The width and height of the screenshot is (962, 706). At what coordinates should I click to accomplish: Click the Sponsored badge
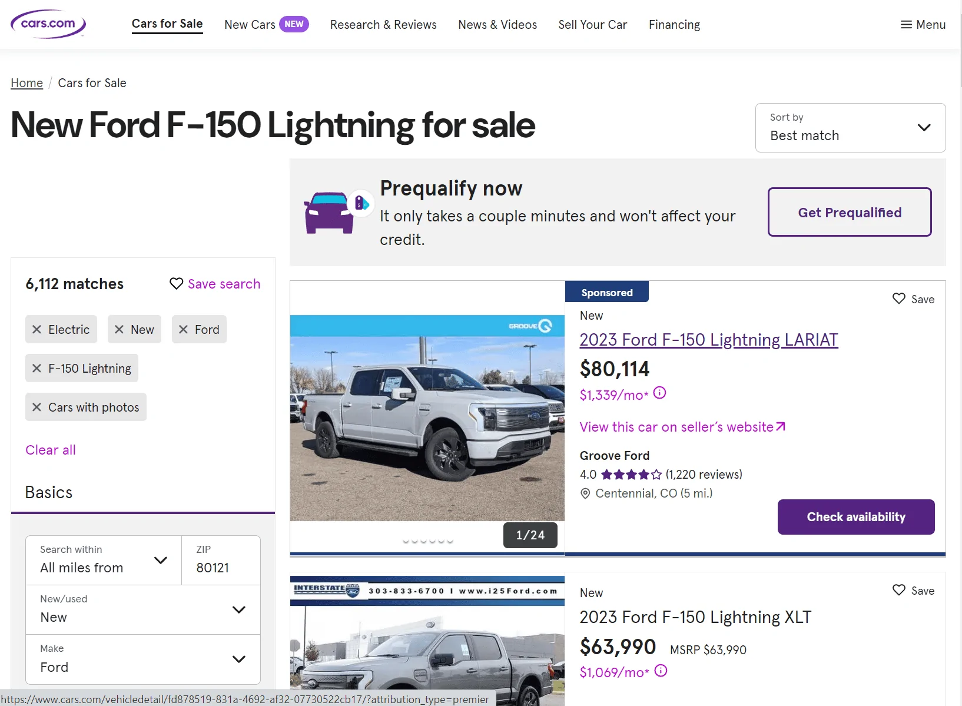(x=607, y=292)
